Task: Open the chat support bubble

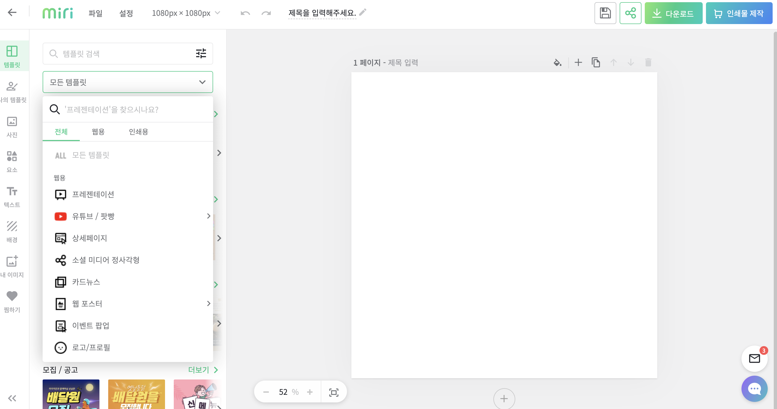Action: [754, 389]
